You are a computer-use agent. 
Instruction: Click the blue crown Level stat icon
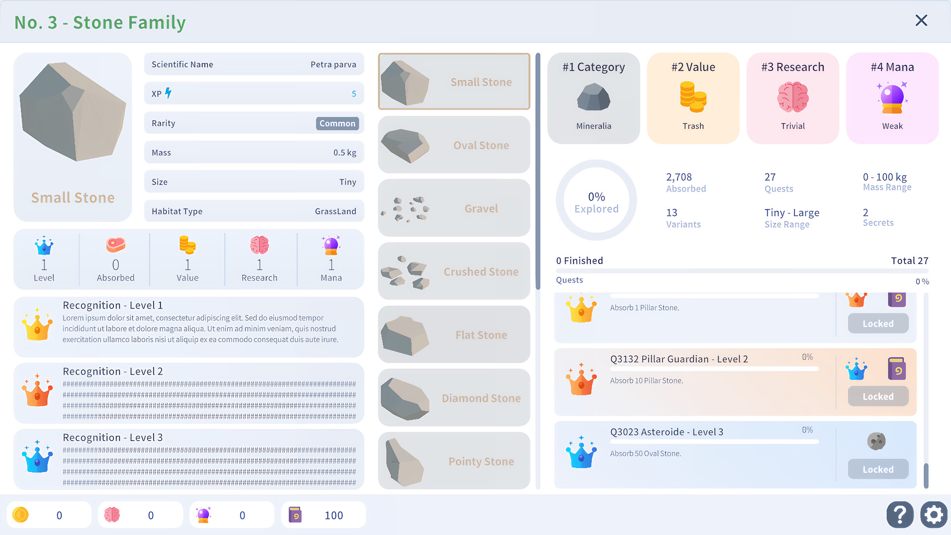point(44,245)
